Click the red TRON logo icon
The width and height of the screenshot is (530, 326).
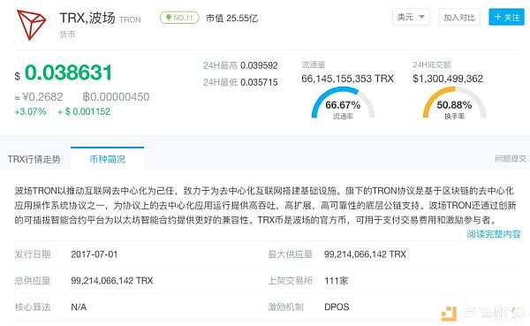tap(31, 25)
